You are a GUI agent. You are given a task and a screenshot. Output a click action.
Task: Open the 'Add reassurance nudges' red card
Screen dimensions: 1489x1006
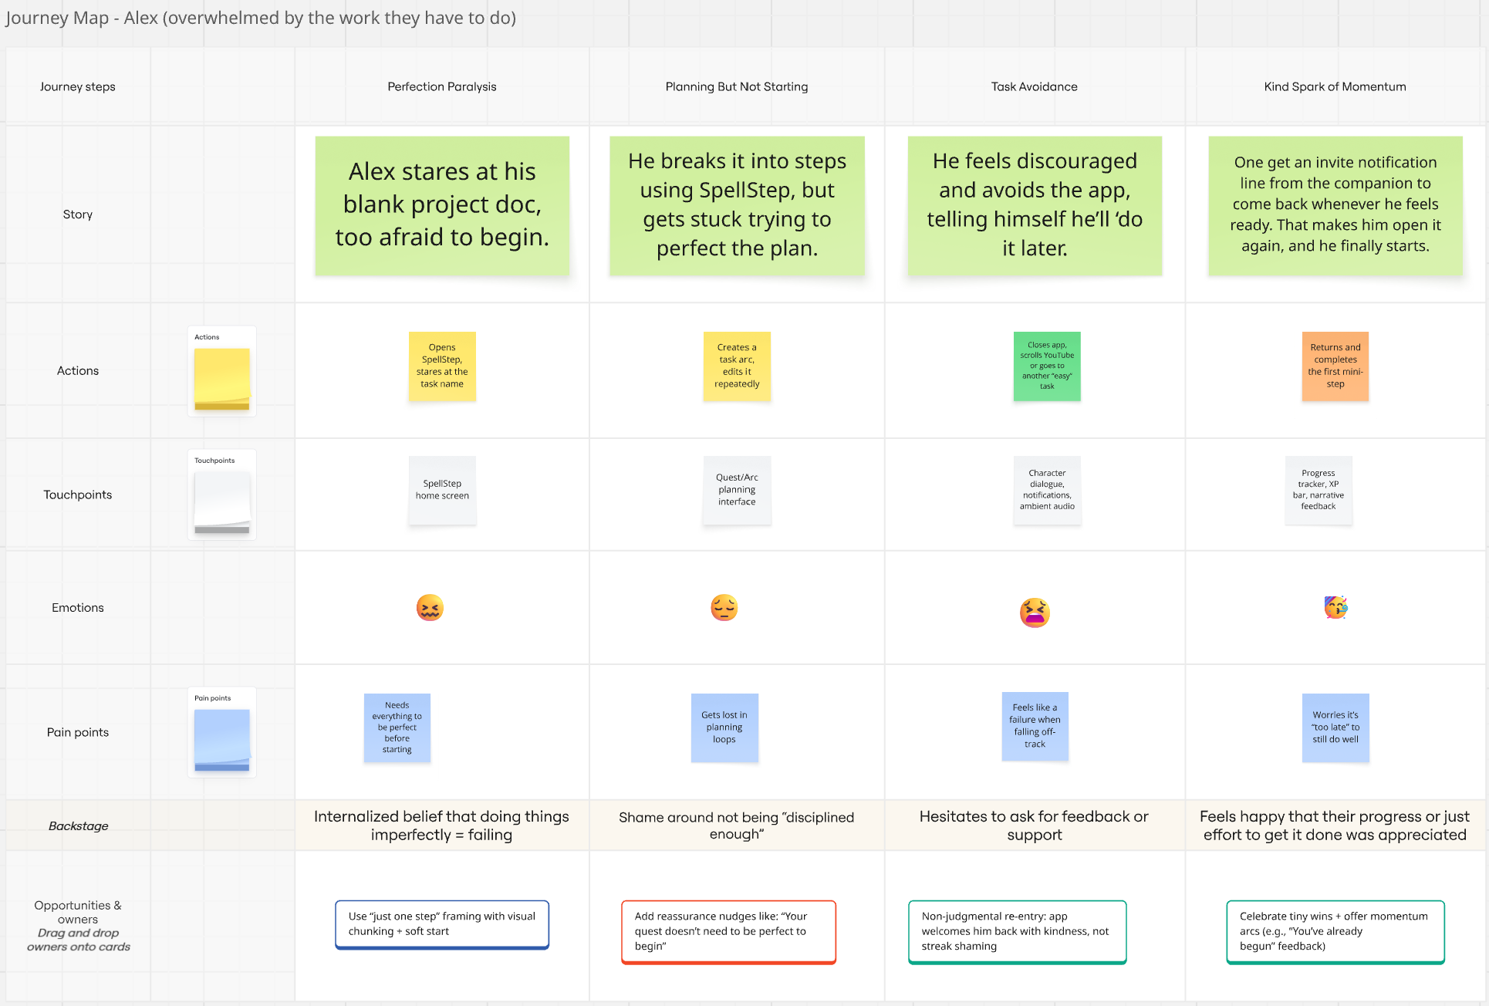click(728, 932)
